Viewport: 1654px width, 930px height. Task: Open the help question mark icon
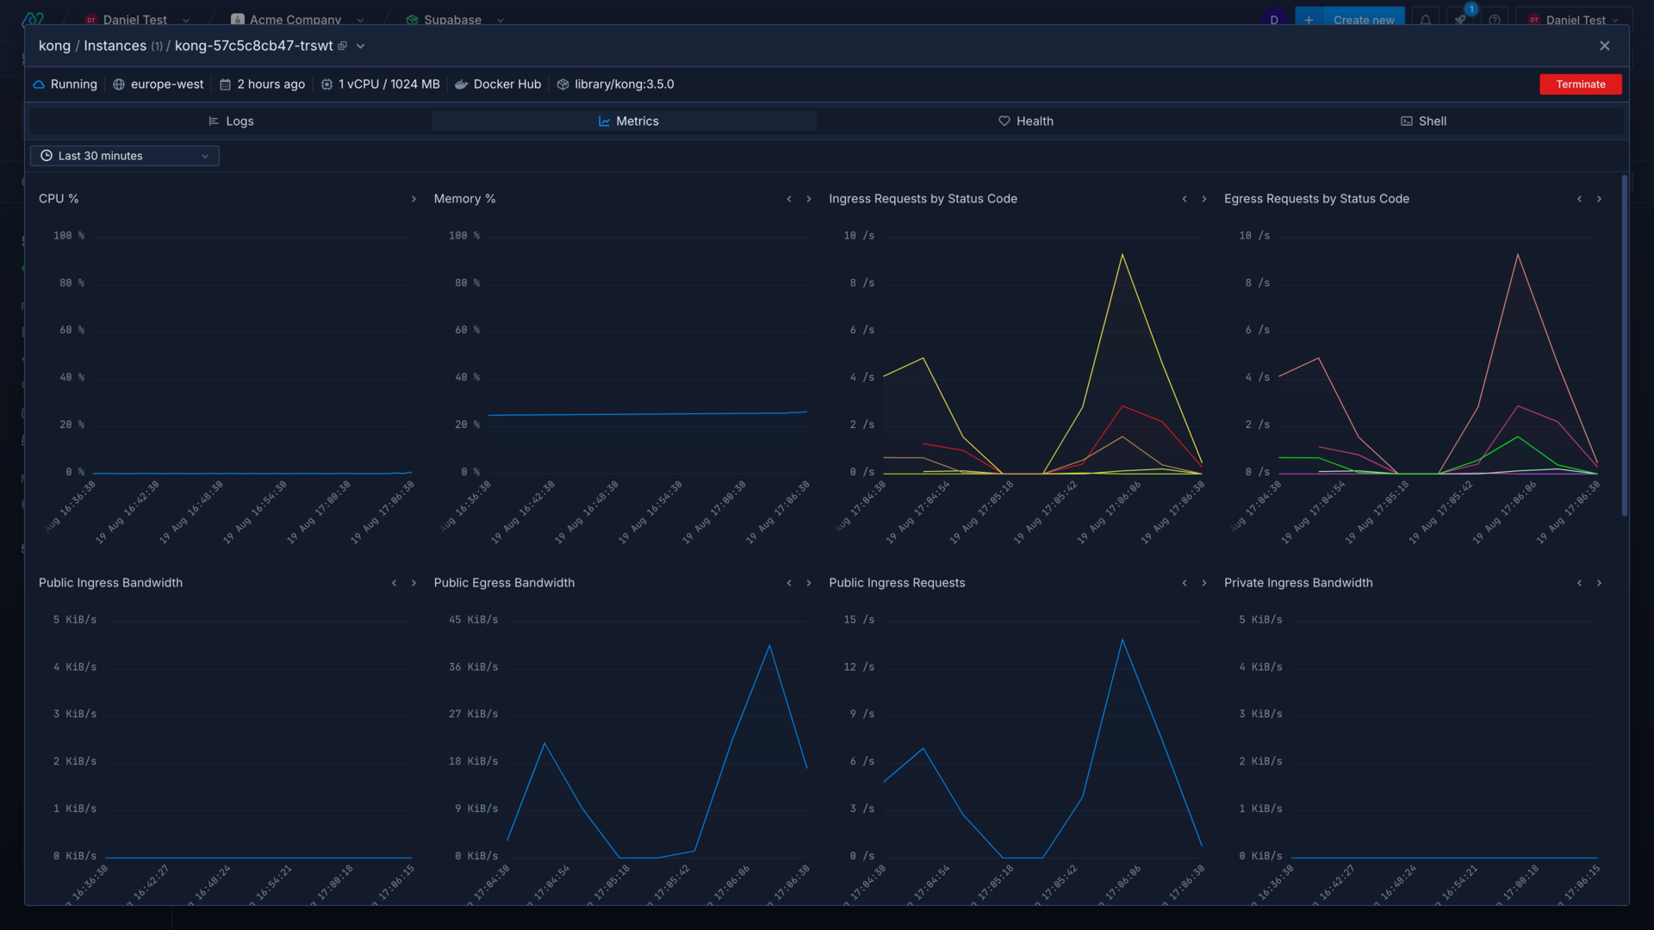[x=1495, y=19]
